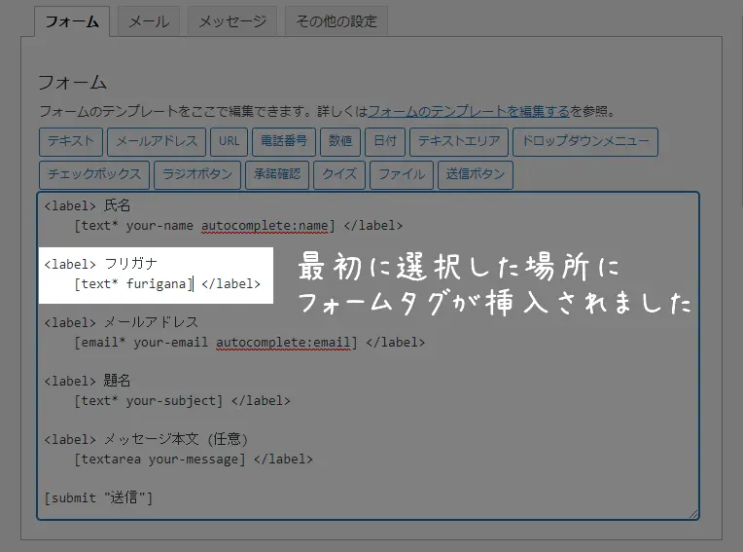Click the [submit "送信"] line
743x552 pixels.
pos(98,497)
